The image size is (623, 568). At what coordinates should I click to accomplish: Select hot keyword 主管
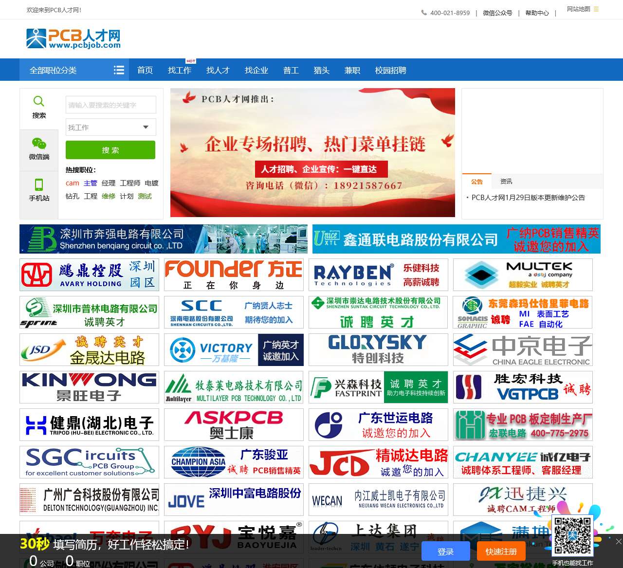click(x=91, y=183)
